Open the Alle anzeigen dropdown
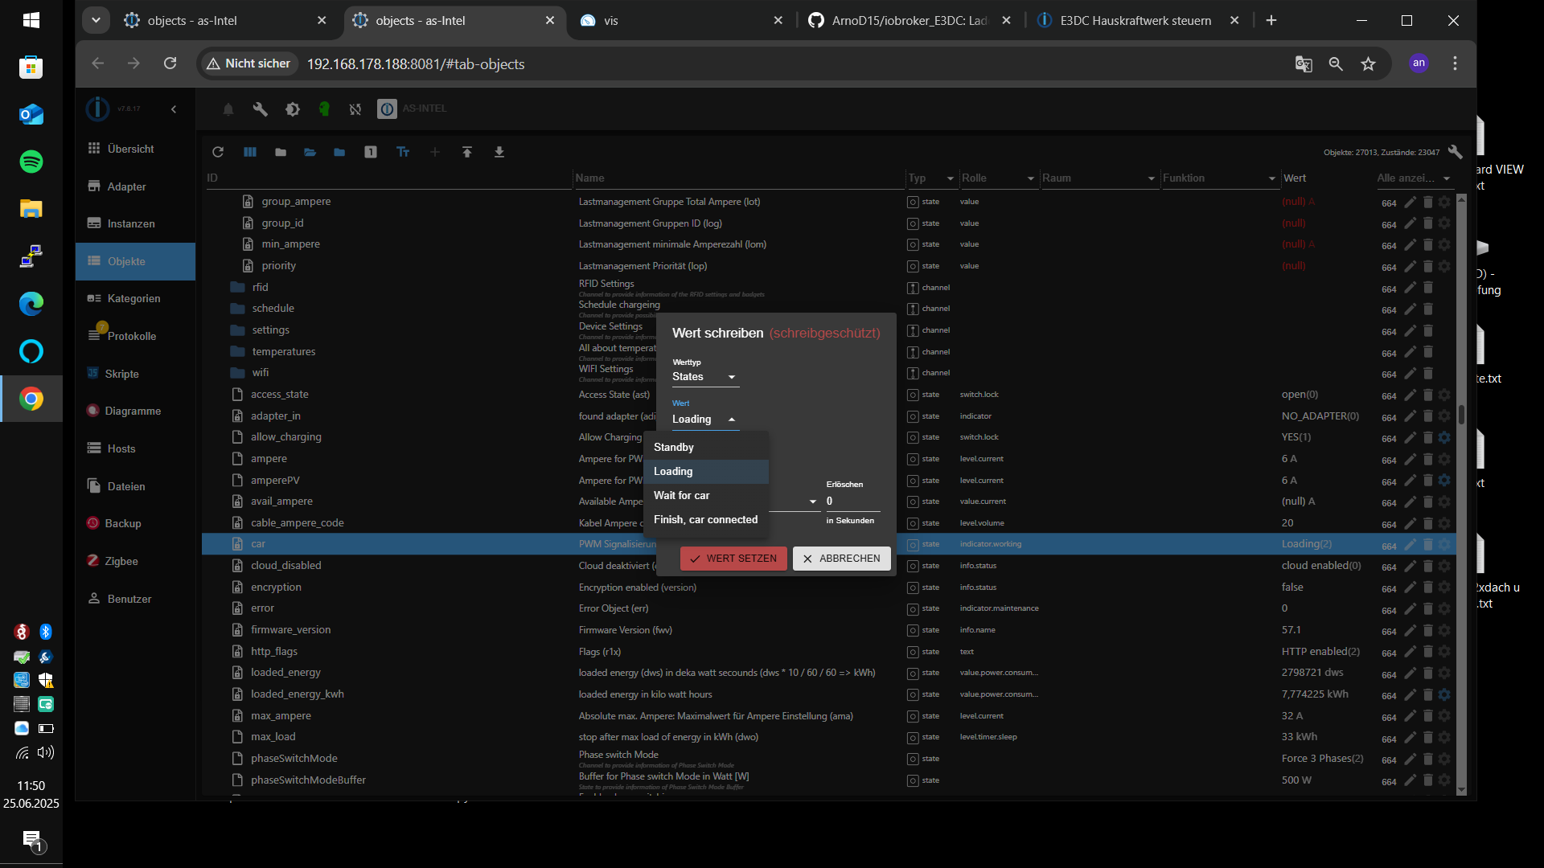This screenshot has width=1544, height=868. [x=1414, y=178]
